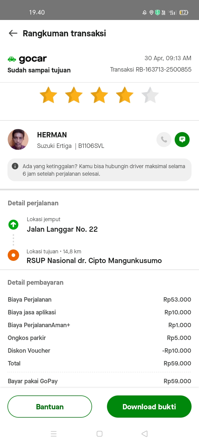Tap the info icon in notice banner

pyautogui.click(x=15, y=166)
